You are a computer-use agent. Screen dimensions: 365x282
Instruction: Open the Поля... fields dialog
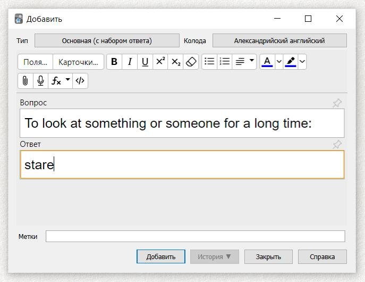pos(36,62)
